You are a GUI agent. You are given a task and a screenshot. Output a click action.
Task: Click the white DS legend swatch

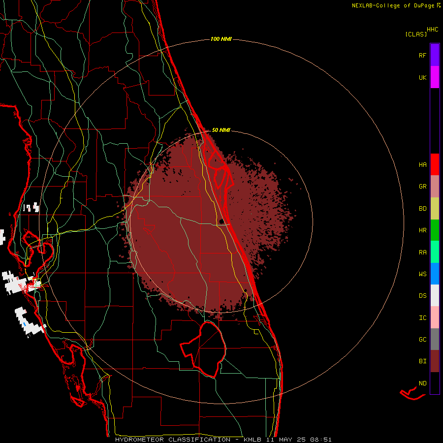[435, 295]
